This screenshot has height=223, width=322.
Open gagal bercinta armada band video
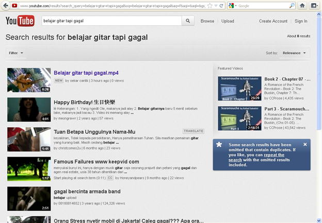[x=87, y=192]
